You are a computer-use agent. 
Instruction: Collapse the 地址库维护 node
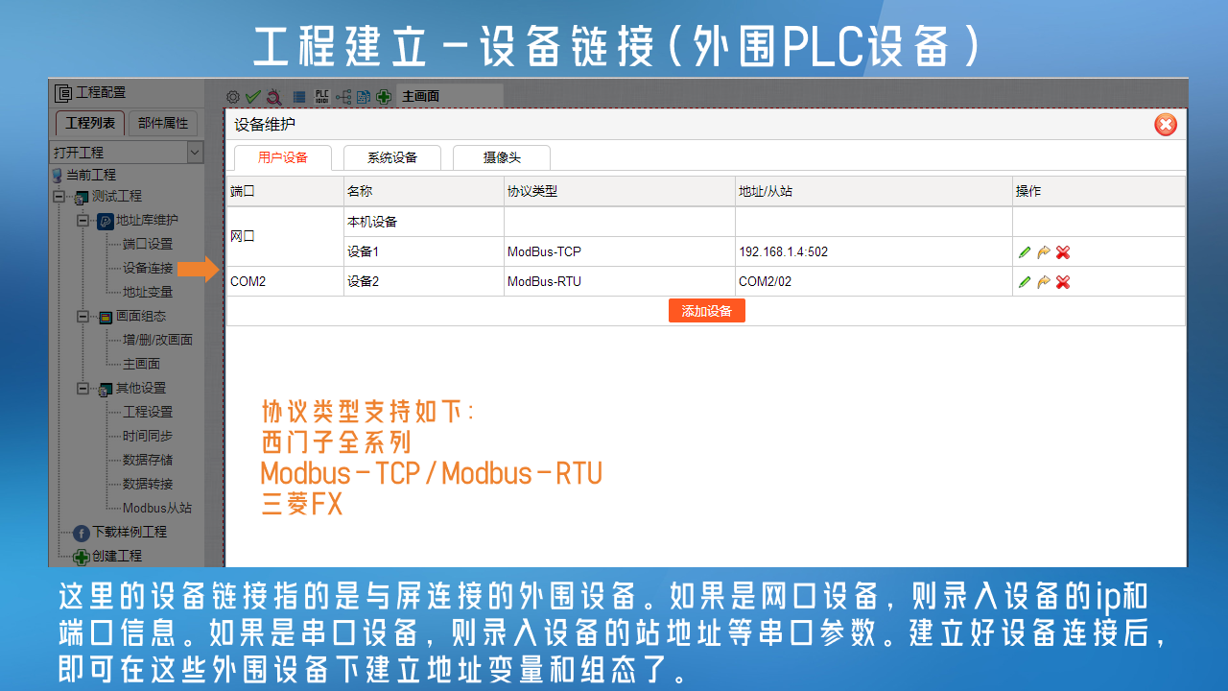point(83,221)
